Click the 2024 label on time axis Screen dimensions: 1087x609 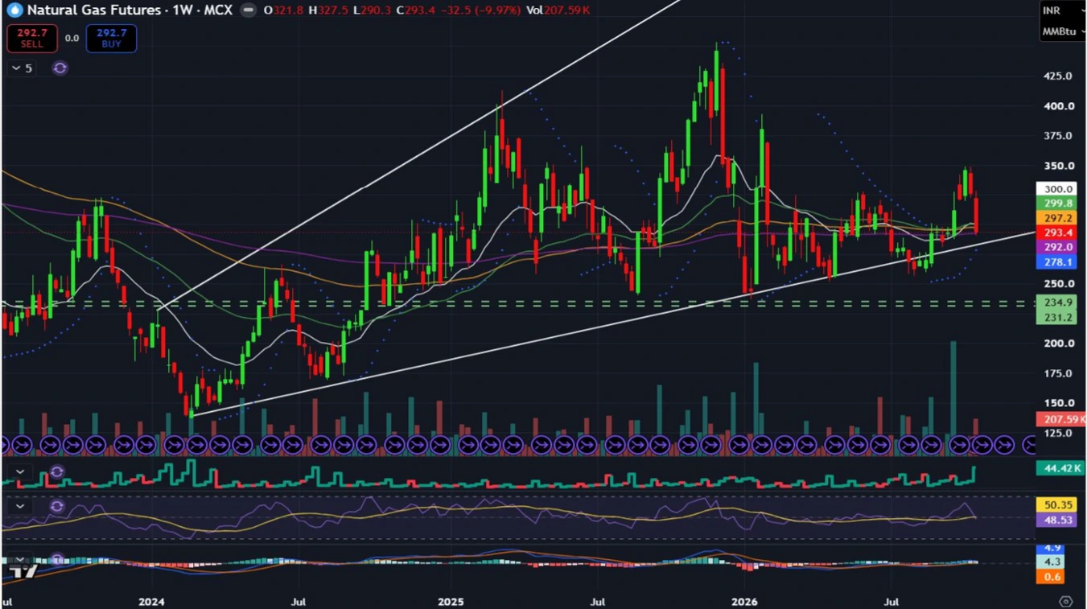coord(151,602)
